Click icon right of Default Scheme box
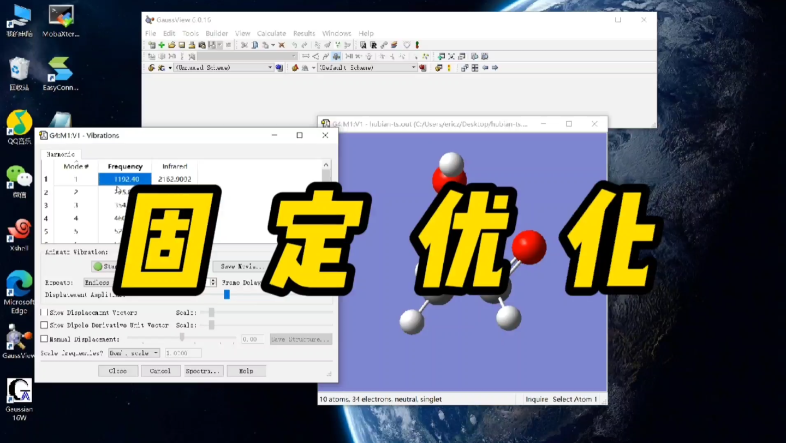 (422, 68)
